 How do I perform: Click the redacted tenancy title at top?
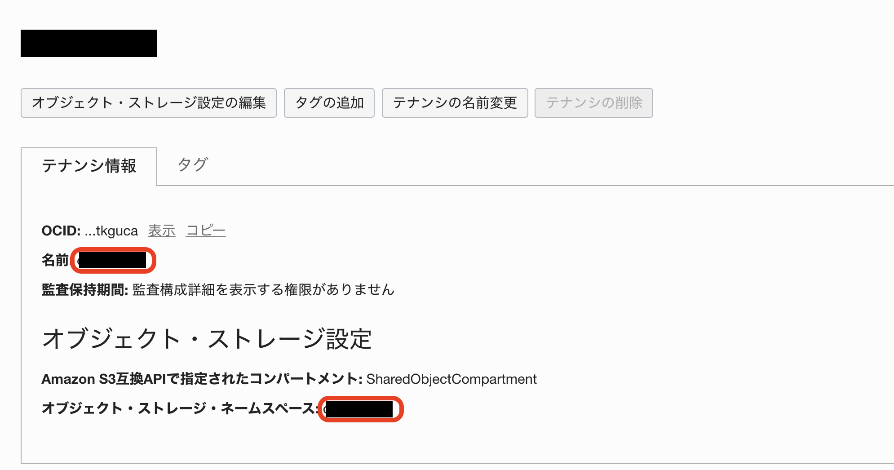[x=89, y=44]
